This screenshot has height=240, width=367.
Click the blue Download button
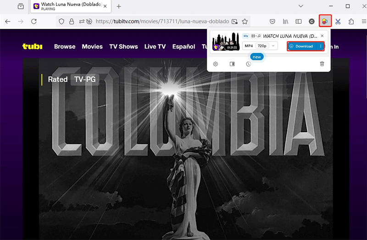pyautogui.click(x=301, y=46)
